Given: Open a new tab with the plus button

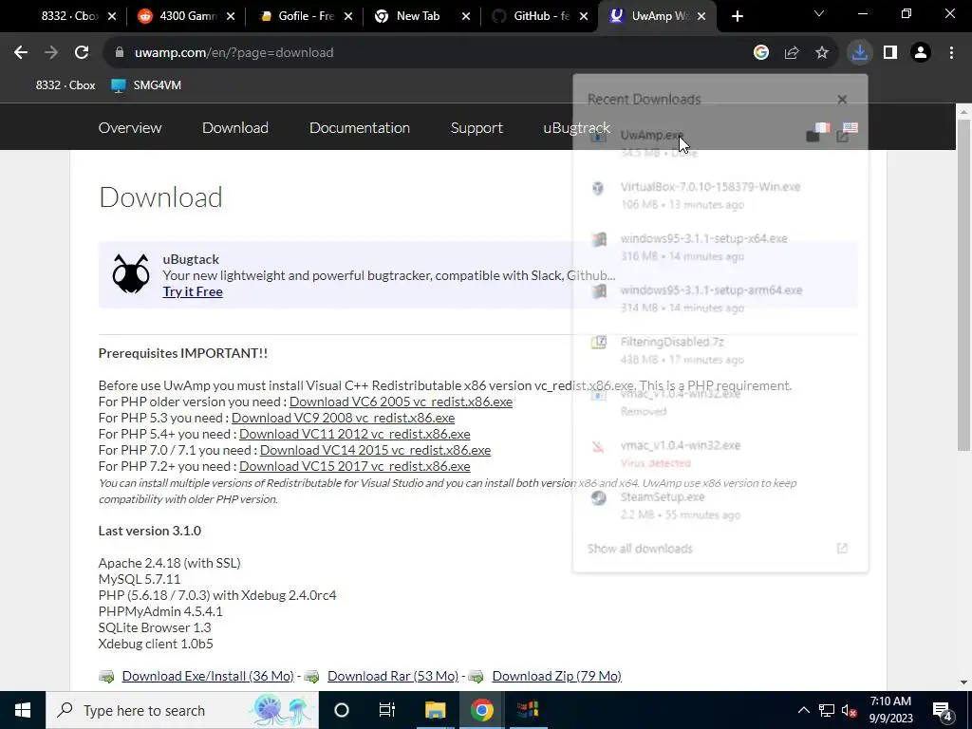Looking at the screenshot, I should (x=737, y=16).
